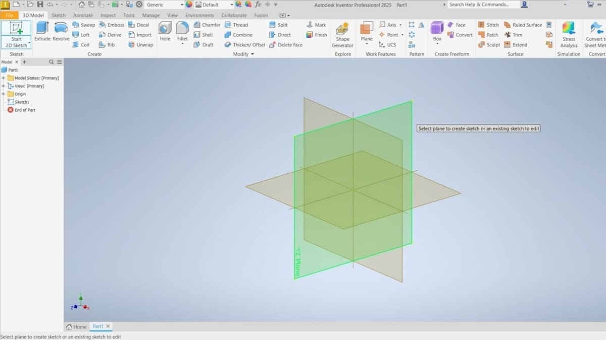606x340 pixels.
Task: Open the Manage ribbon tab
Action: pos(150,15)
